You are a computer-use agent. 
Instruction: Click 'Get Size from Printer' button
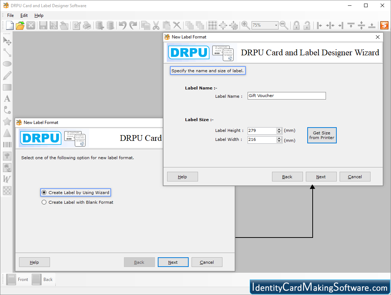click(x=322, y=135)
